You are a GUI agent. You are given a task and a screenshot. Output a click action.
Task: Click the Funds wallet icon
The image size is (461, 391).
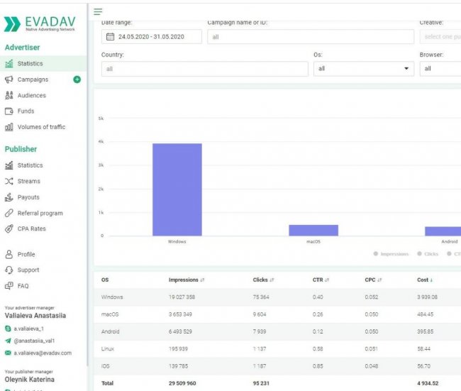[x=9, y=111]
